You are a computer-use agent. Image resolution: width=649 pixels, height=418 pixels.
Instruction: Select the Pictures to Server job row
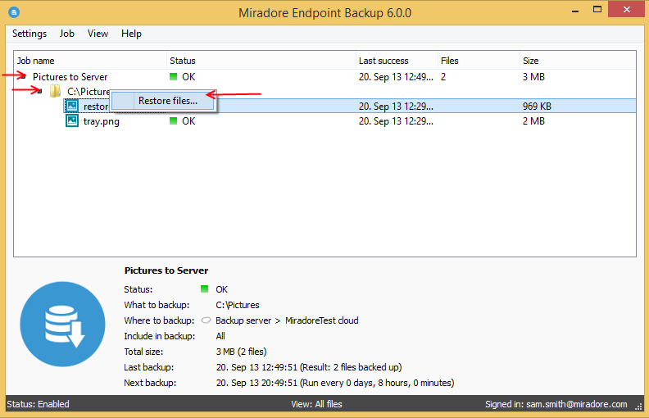[325, 76]
